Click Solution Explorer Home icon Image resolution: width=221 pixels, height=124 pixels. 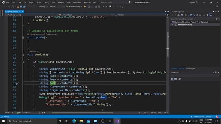pos(179,15)
